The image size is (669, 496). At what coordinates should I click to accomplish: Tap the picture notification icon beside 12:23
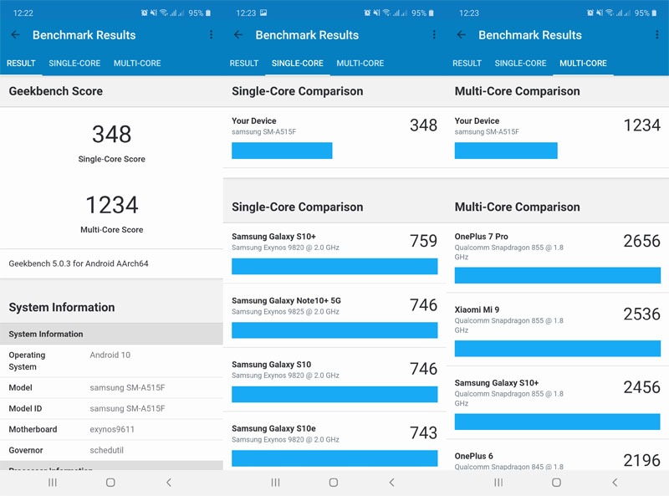pyautogui.click(x=263, y=13)
